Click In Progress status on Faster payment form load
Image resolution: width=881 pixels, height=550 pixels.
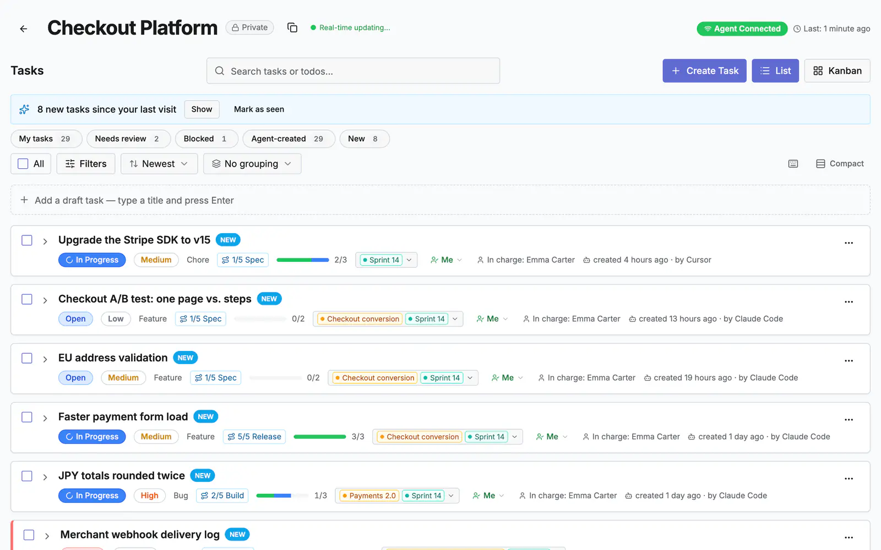92,437
